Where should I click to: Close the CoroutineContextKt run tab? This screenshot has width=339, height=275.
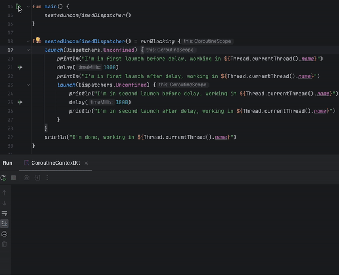click(x=86, y=163)
